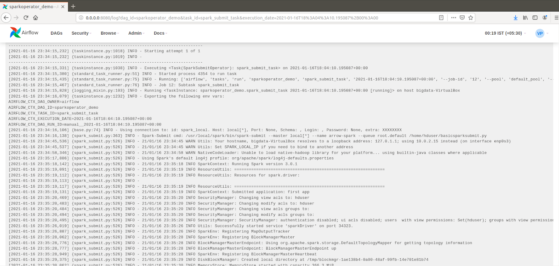Screen dimensions: 559x266
Task: Reload the current log page
Action: pos(26,17)
